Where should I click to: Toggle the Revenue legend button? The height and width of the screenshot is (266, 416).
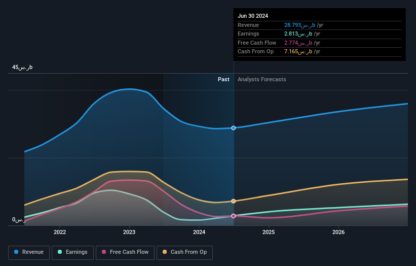[29, 252]
